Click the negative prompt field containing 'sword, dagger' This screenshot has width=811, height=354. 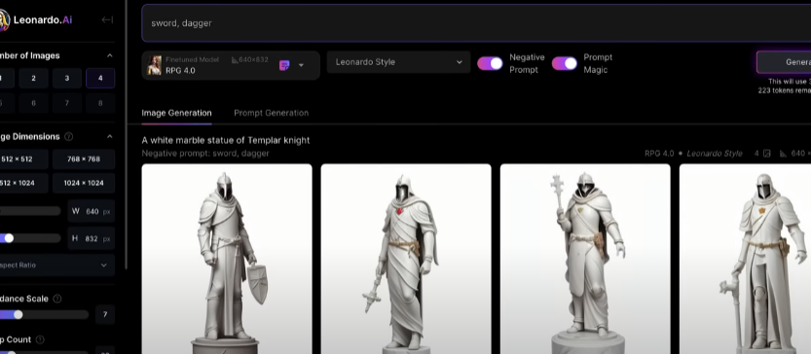click(476, 23)
